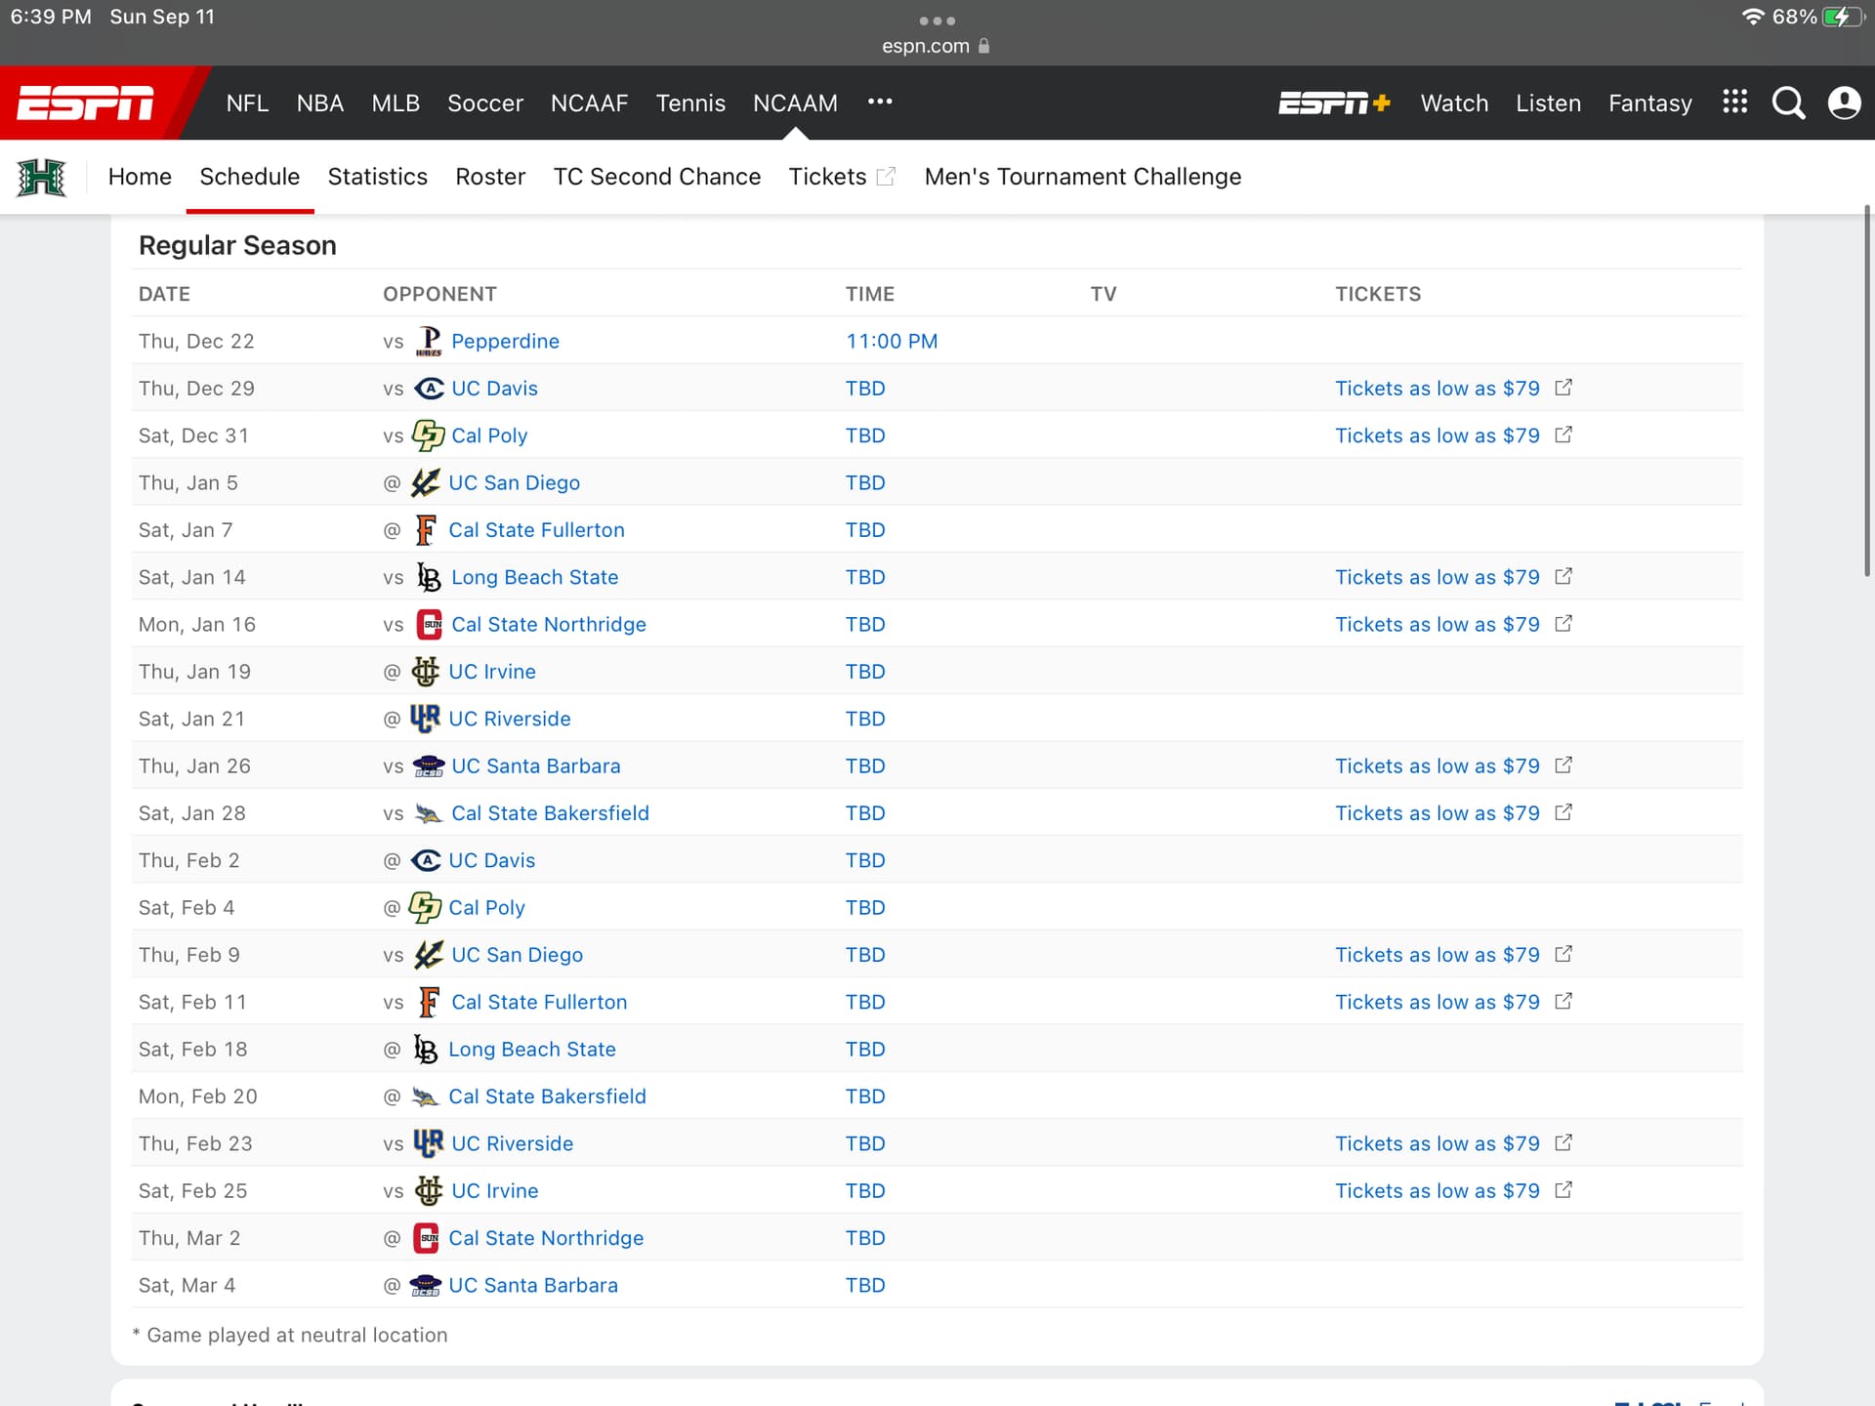Click Feb 25 UC Irvine tickets link

coord(1437,1190)
